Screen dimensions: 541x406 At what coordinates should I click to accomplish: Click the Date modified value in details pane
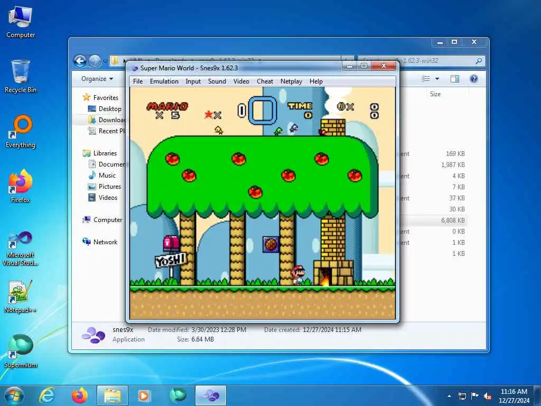point(219,330)
